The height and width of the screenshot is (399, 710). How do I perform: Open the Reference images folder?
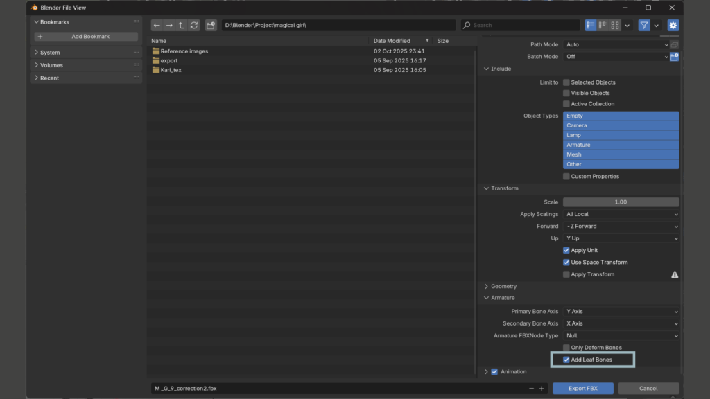click(184, 51)
